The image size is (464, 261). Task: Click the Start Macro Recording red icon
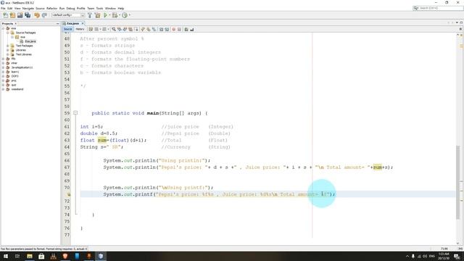[x=174, y=29]
